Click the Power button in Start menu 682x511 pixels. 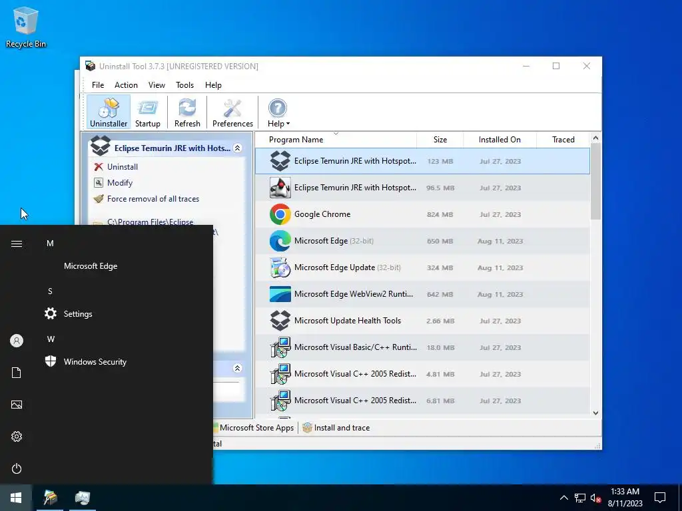(x=17, y=468)
